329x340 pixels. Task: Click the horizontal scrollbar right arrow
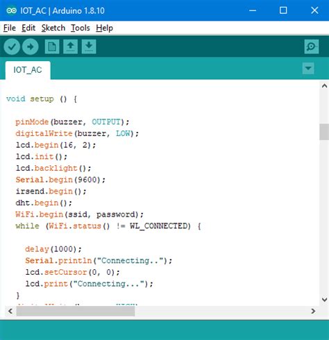point(313,311)
